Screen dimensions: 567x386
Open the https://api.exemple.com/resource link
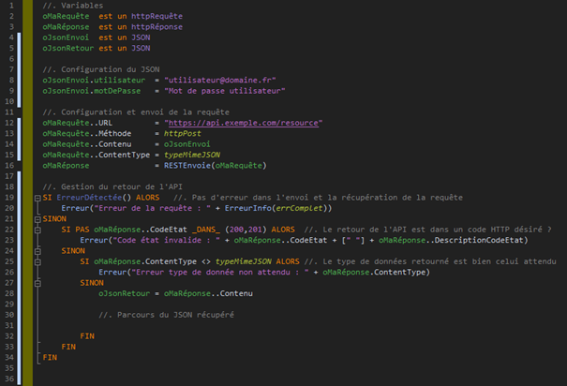pyautogui.click(x=244, y=123)
